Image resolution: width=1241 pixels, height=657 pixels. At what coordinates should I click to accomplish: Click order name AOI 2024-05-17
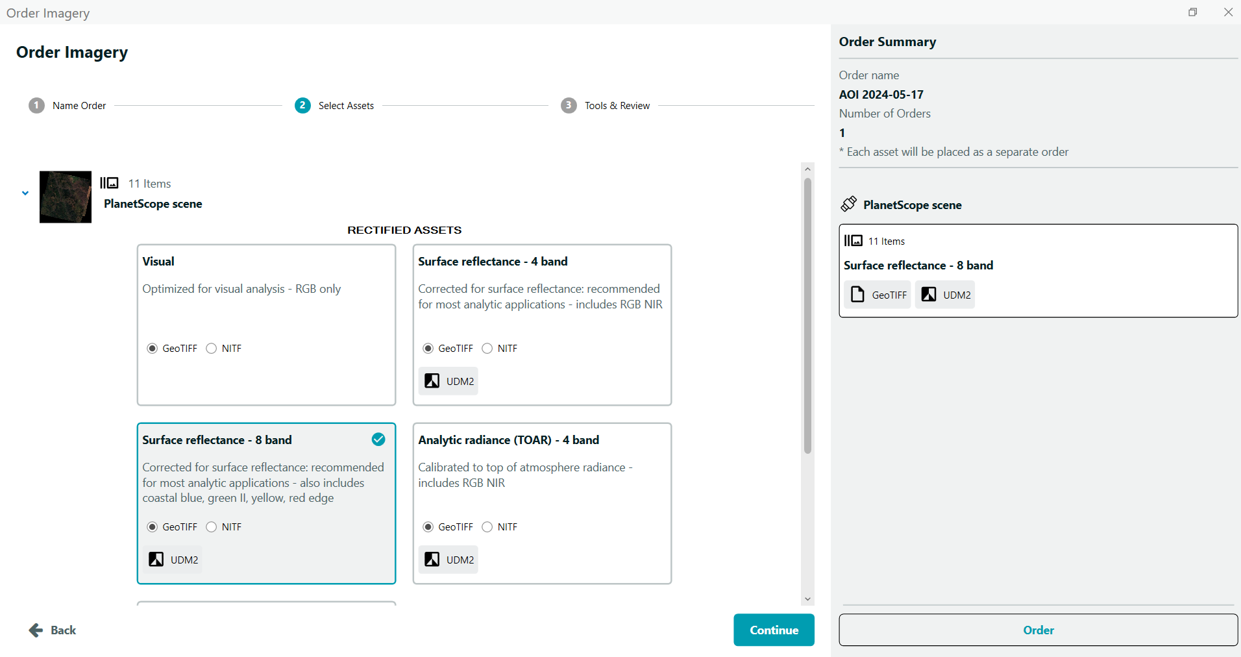click(881, 95)
